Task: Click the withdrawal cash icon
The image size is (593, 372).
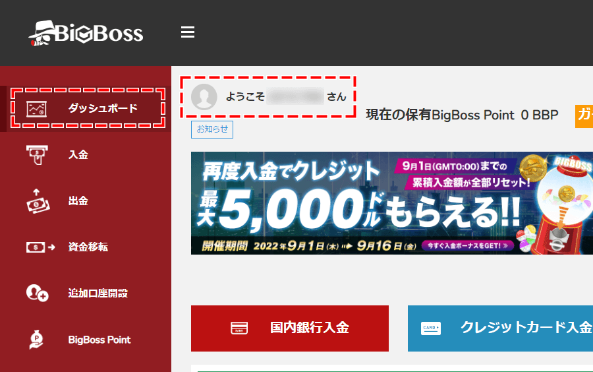Action: (x=38, y=201)
